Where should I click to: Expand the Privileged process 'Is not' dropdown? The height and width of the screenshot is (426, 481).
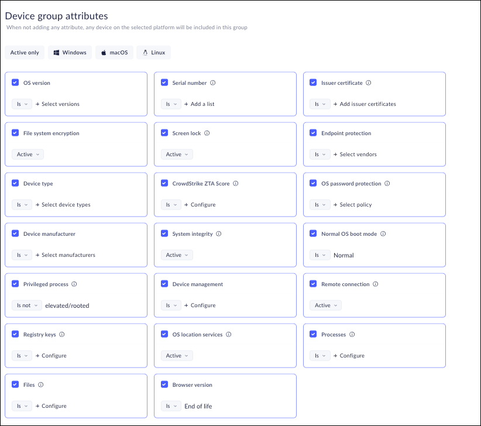(x=27, y=305)
